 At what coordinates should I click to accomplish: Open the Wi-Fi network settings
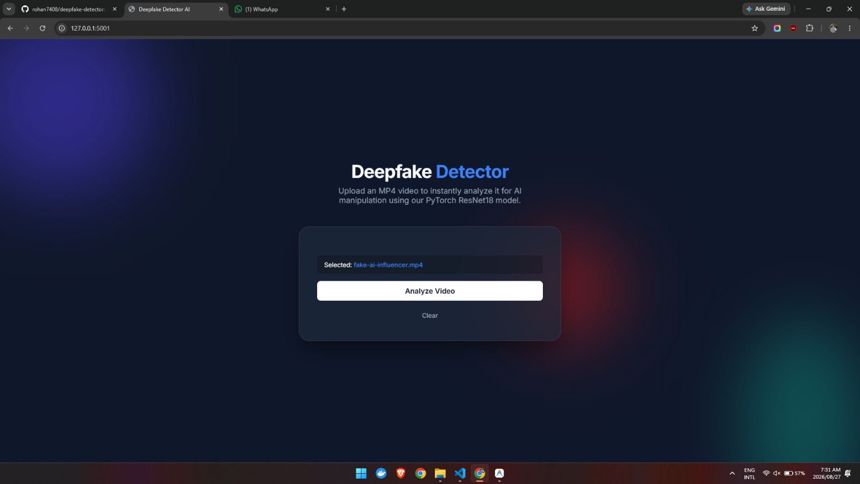click(x=766, y=473)
